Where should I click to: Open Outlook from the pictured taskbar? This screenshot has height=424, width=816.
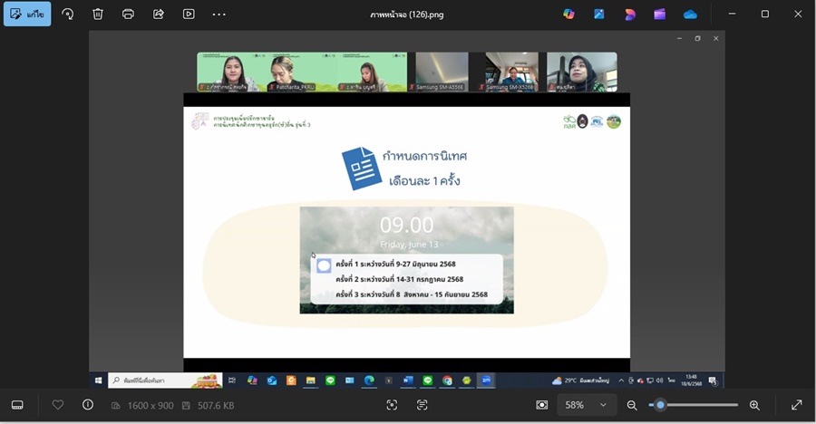[272, 381]
